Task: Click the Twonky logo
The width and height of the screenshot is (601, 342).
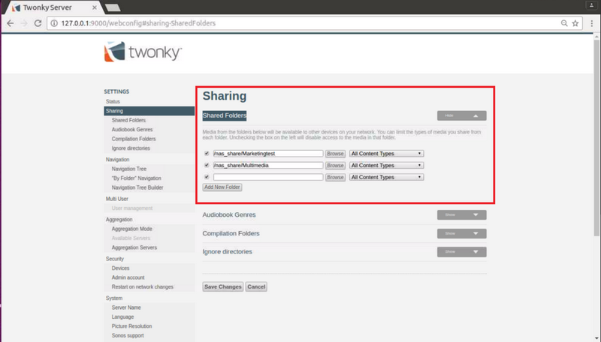Action: pyautogui.click(x=143, y=52)
